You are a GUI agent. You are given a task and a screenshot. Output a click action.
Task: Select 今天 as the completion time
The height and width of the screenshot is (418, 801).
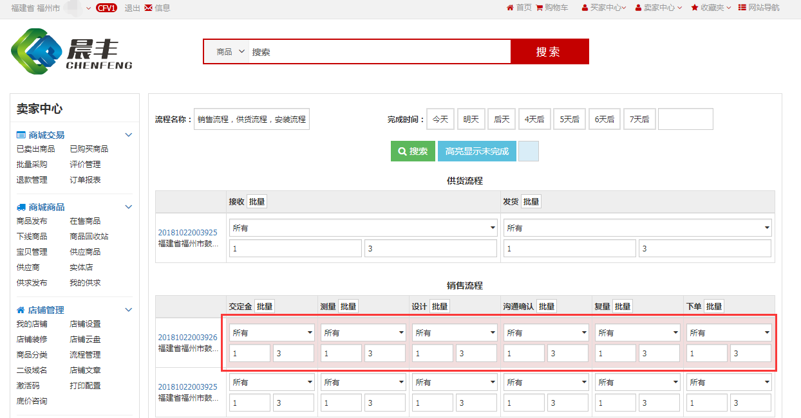[440, 119]
